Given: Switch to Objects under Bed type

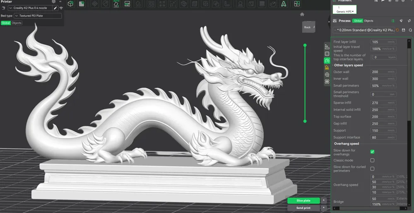Looking at the screenshot, I should coord(17,23).
